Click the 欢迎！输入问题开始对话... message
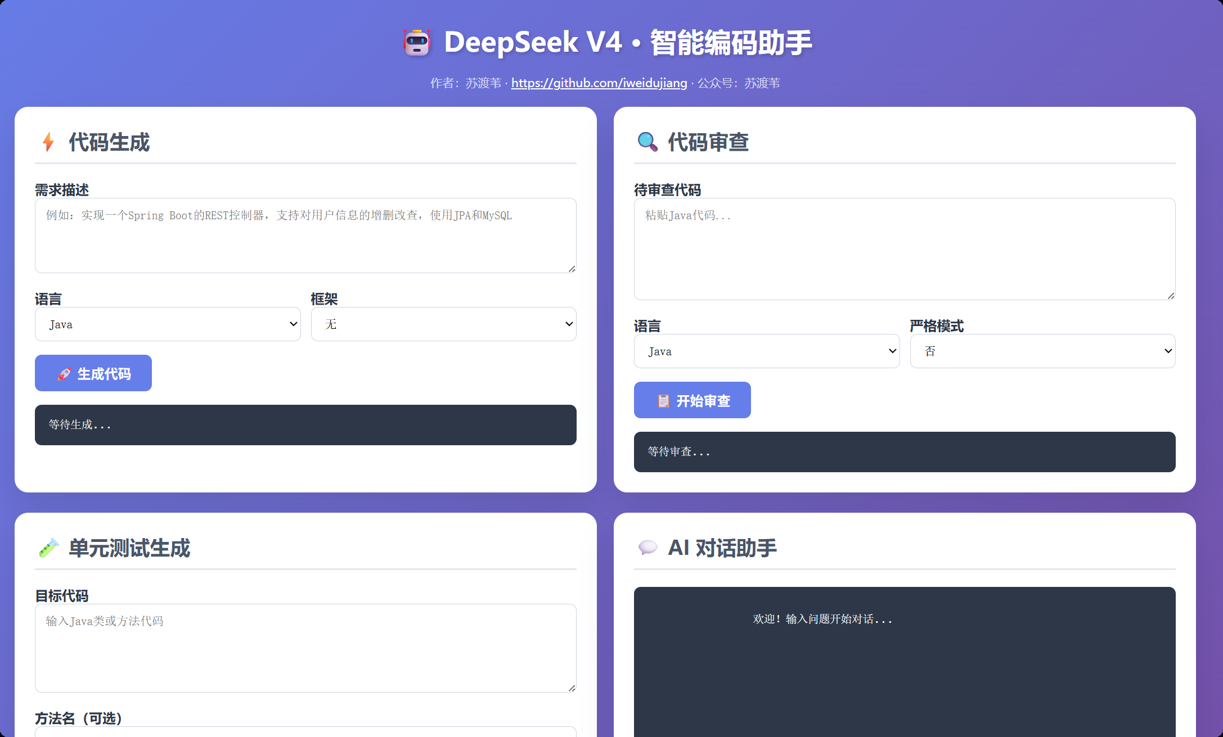The height and width of the screenshot is (737, 1223). [822, 620]
